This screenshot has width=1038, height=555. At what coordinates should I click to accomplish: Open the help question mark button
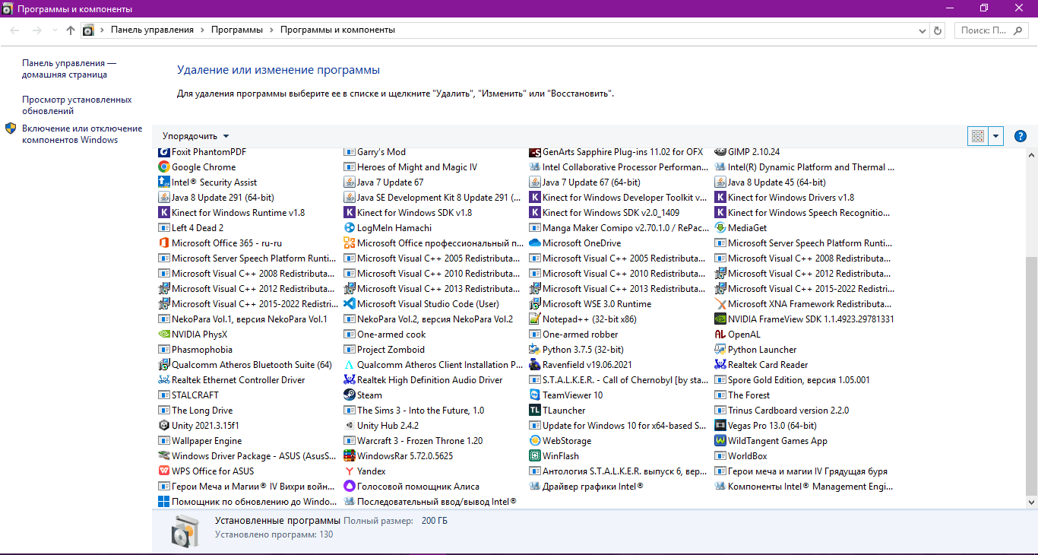pyautogui.click(x=1021, y=136)
